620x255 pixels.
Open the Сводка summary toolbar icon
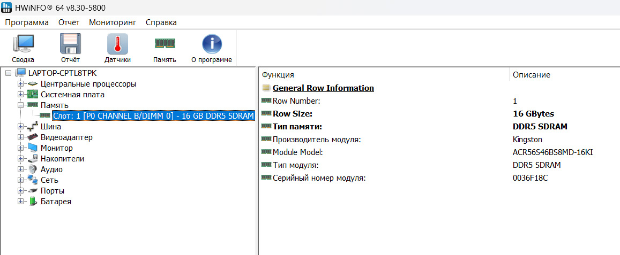click(x=23, y=44)
